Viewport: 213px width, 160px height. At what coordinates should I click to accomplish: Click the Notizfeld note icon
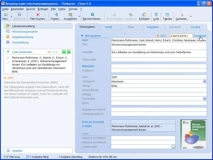[x=8, y=151]
